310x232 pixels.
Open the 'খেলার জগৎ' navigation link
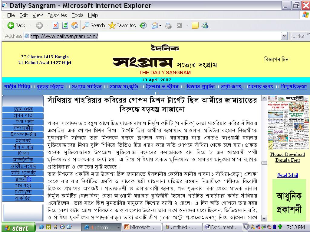(x=261, y=87)
